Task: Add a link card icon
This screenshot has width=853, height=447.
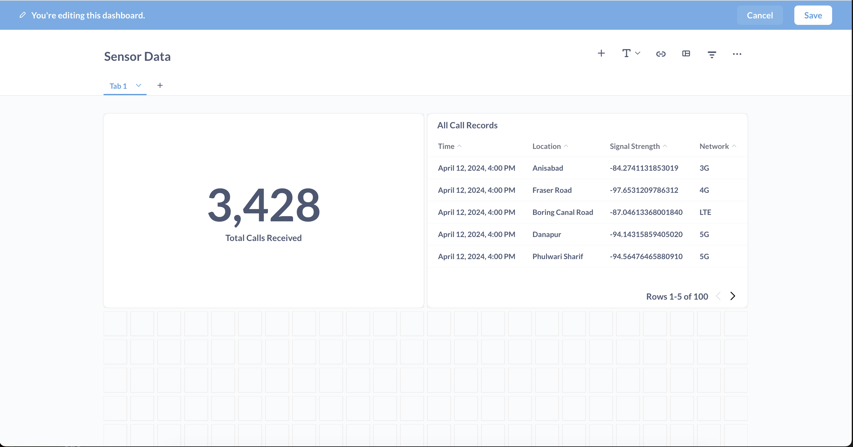Action: 661,54
